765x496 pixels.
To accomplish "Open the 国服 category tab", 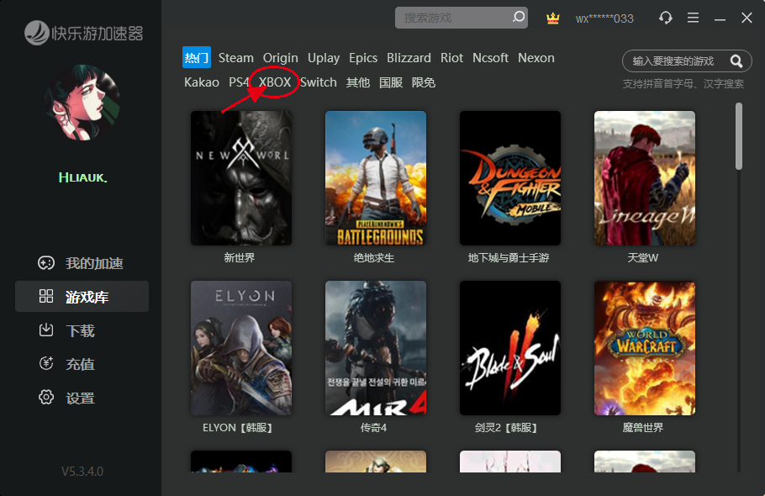I will [391, 82].
